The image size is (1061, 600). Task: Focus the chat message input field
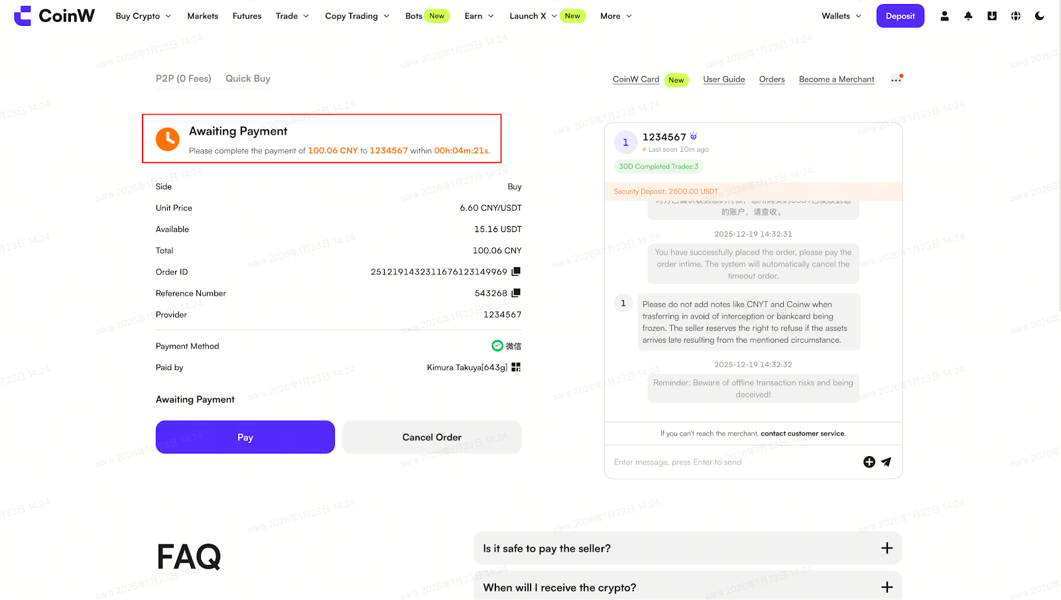[729, 462]
